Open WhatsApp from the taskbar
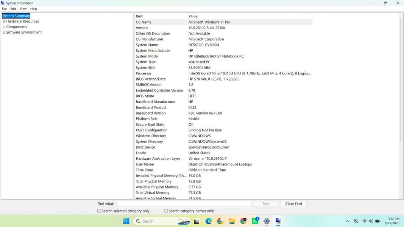Screen dimensions: 404x227 tap(255, 221)
